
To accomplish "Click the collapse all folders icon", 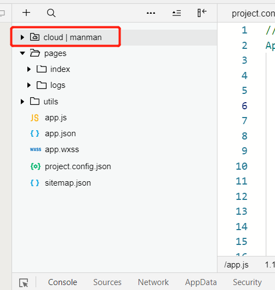I will coord(176,13).
